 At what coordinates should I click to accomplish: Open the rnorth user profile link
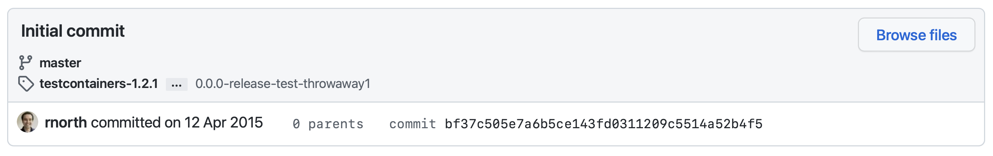coord(66,123)
